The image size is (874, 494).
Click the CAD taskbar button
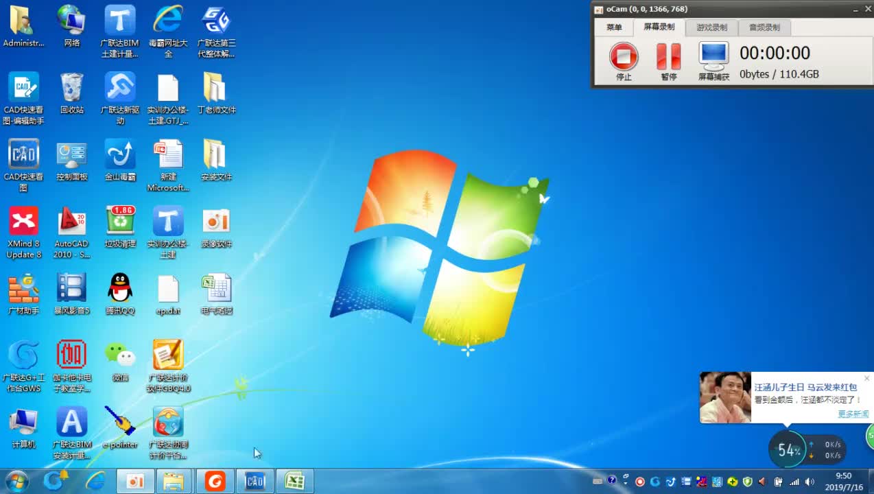click(x=255, y=481)
